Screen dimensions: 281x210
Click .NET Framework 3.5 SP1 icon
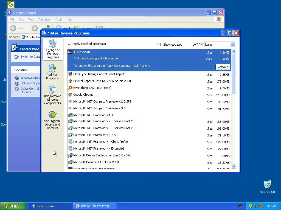[x=70, y=135]
